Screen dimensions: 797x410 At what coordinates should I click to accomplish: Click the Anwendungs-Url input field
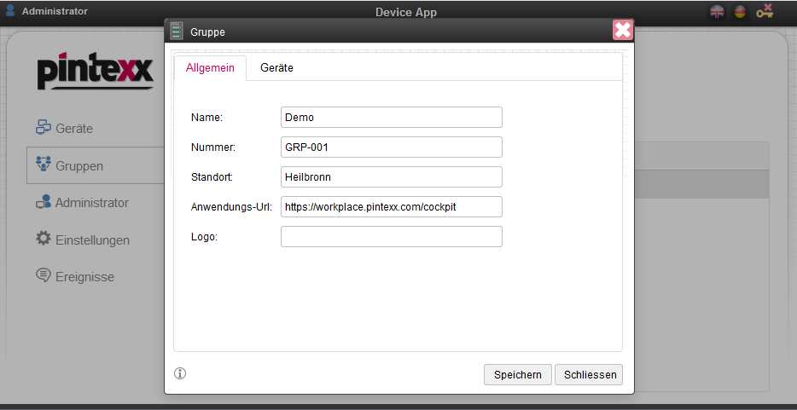pyautogui.click(x=391, y=206)
